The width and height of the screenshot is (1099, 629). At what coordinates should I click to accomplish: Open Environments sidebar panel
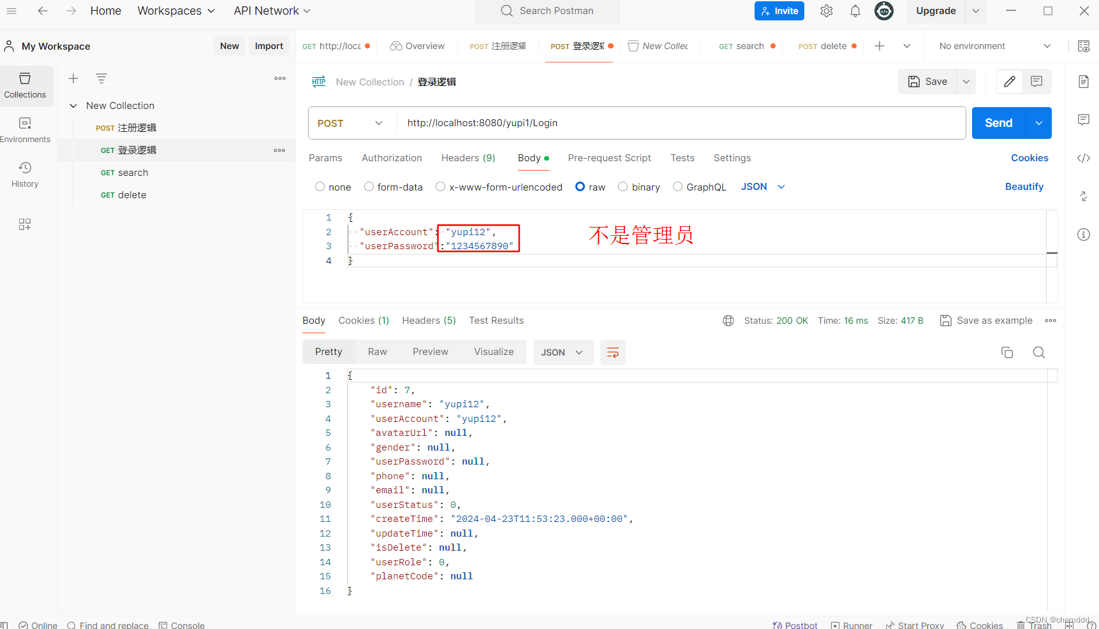25,129
